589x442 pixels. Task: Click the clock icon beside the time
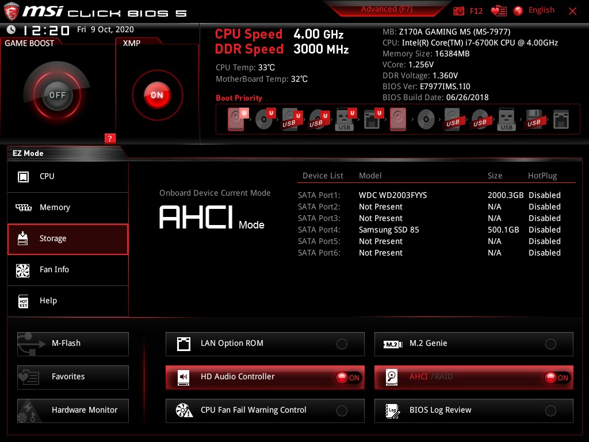click(12, 29)
